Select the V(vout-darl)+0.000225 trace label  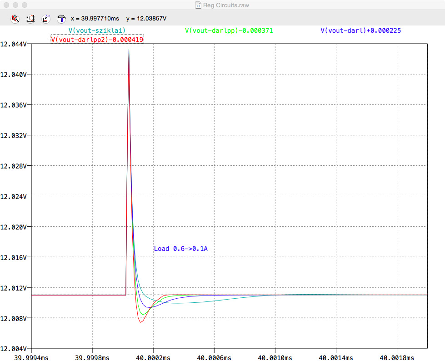(361, 31)
